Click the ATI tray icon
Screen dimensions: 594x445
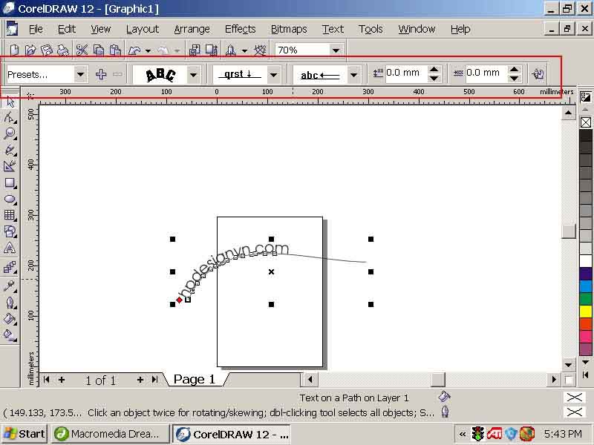[x=495, y=434]
